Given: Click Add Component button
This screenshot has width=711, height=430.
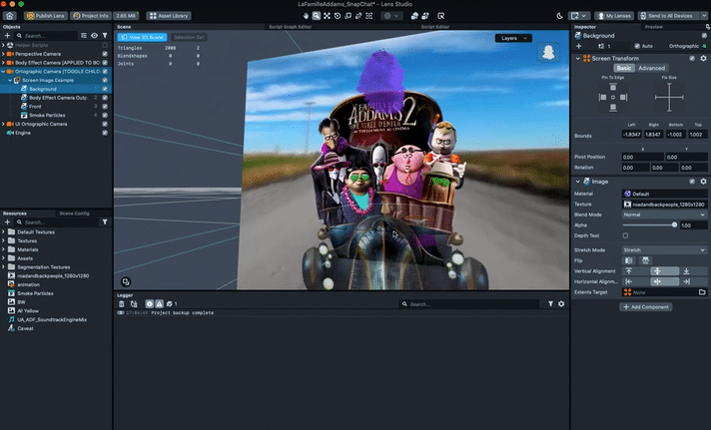Looking at the screenshot, I should pos(646,307).
